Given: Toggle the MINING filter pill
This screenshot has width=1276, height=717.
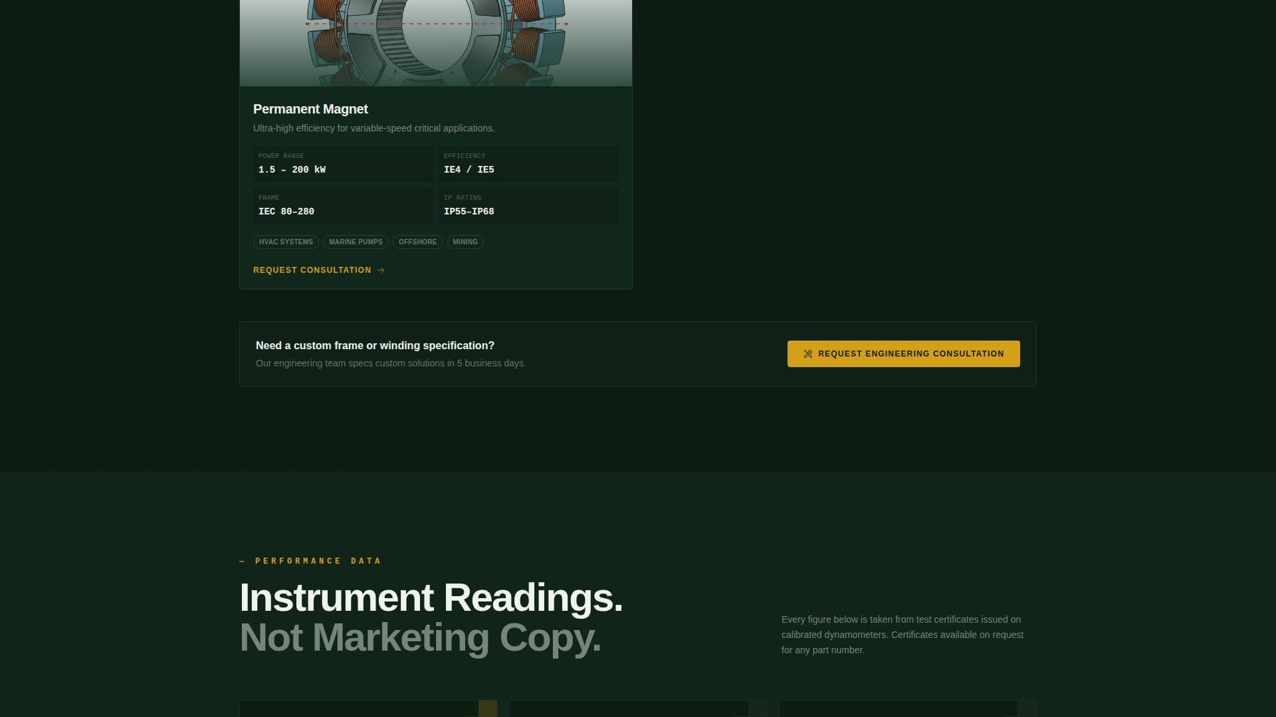Looking at the screenshot, I should (465, 242).
